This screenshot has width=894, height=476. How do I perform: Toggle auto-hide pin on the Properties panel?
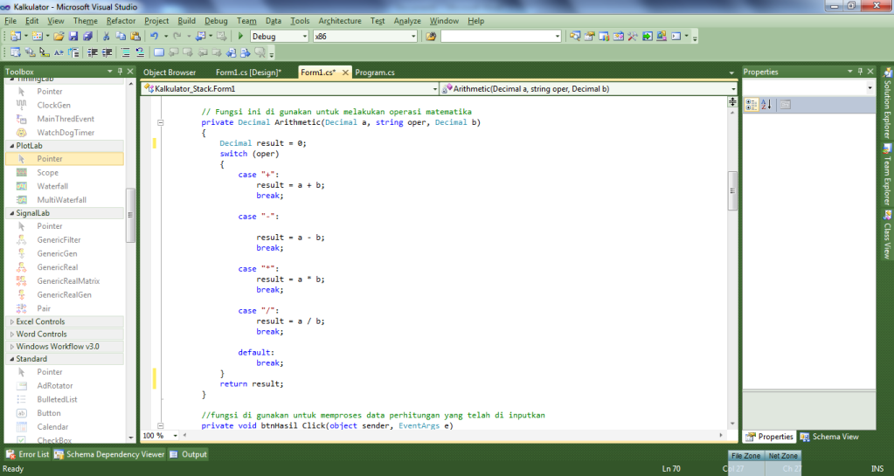[x=860, y=72]
